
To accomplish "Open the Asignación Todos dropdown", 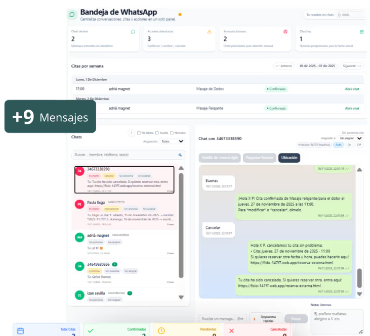I will click(172, 141).
